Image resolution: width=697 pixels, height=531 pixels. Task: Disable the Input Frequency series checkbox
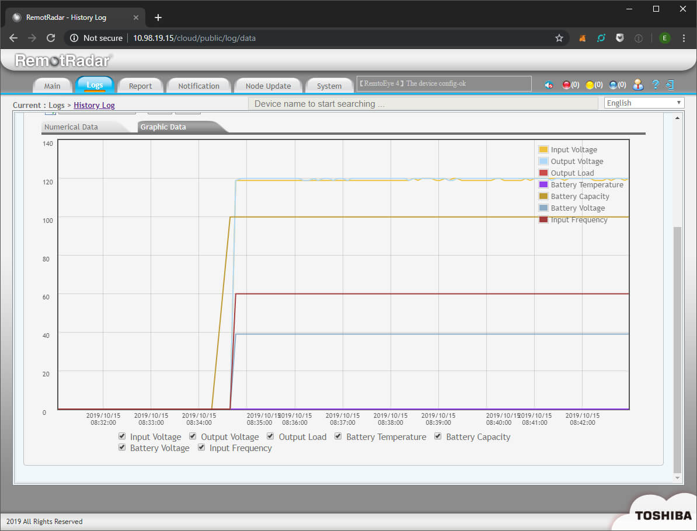[201, 448]
